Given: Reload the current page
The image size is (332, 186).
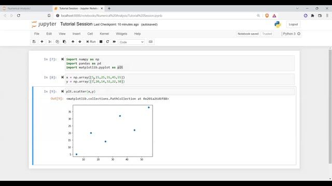Looking at the screenshot, I should coord(19,16).
